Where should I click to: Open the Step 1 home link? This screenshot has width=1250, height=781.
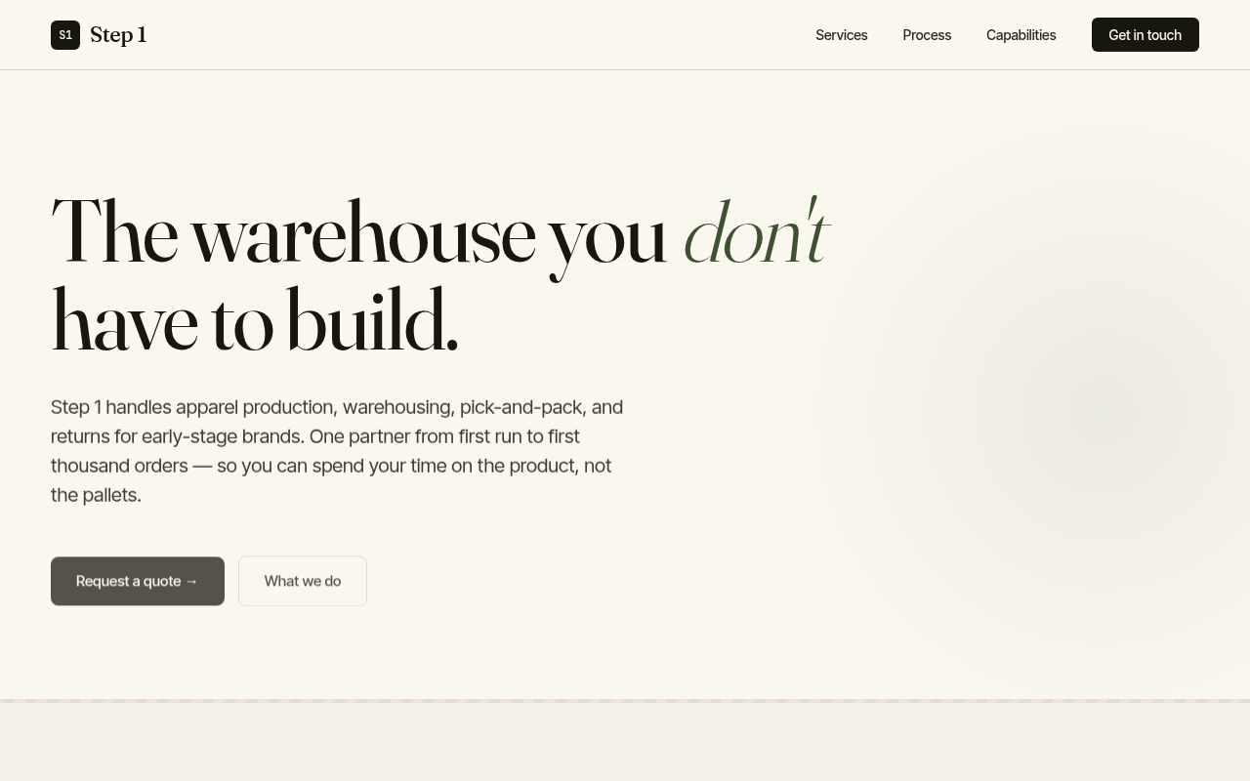pyautogui.click(x=99, y=35)
